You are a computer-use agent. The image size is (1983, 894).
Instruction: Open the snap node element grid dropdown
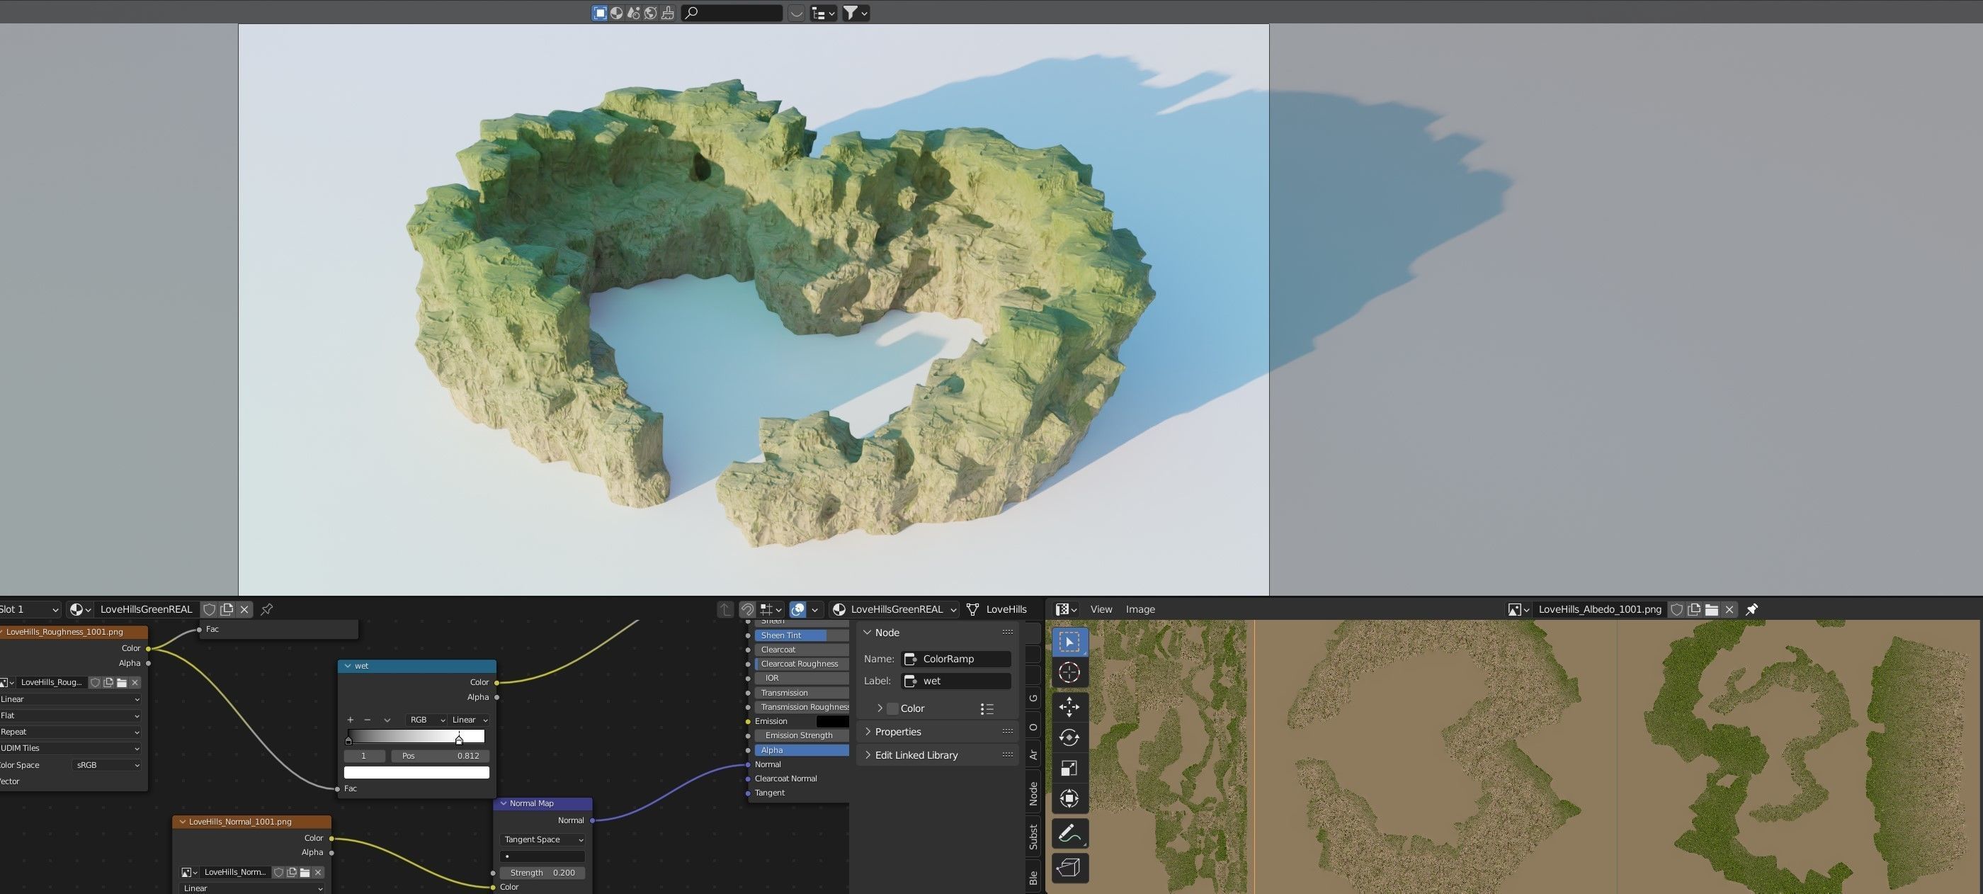[771, 609]
